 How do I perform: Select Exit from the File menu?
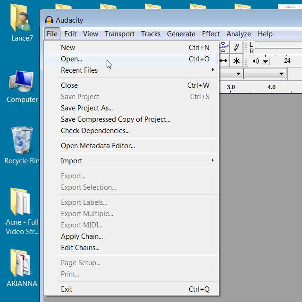[x=132, y=289]
